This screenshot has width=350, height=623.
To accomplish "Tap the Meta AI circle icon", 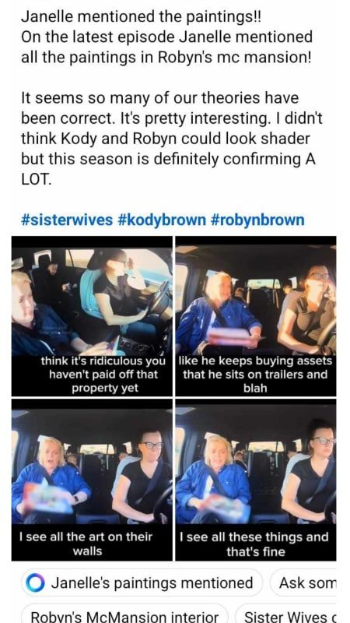I will [35, 583].
